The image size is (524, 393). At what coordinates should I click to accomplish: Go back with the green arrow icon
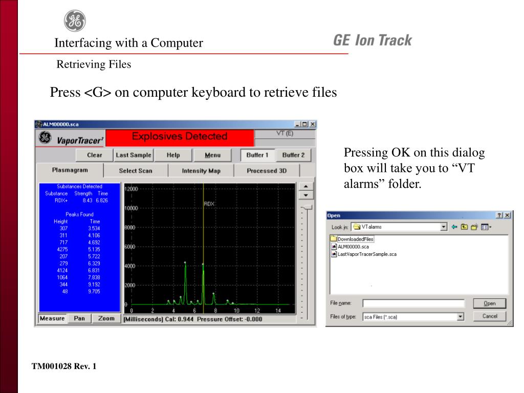coord(454,227)
